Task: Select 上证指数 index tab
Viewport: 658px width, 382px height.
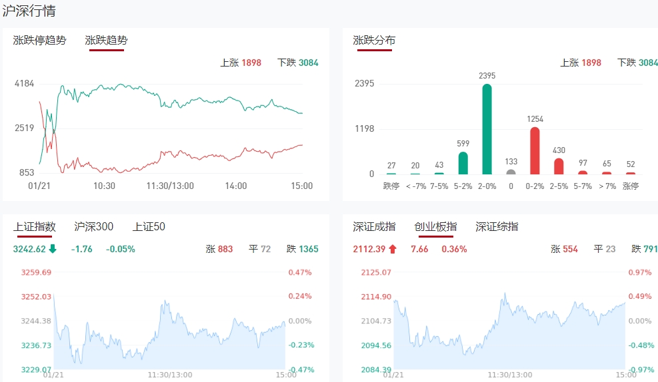Action: (35, 226)
